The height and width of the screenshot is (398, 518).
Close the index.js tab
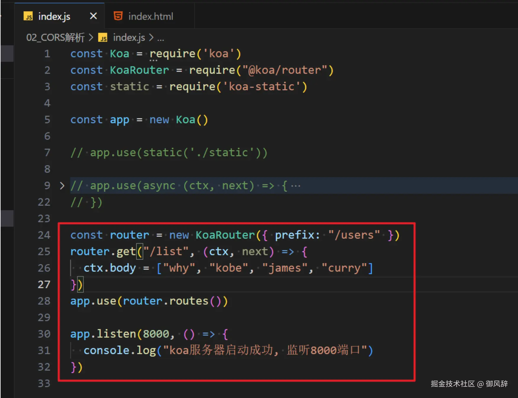click(x=93, y=16)
